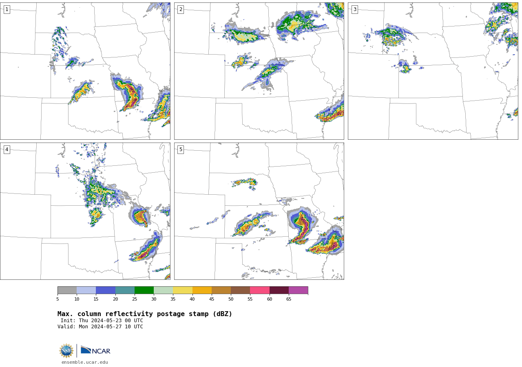Click the title 'Max. column reflectivity postage stamp (dBZ)'
Image resolution: width=522 pixels, height=367 pixels.
145,314
